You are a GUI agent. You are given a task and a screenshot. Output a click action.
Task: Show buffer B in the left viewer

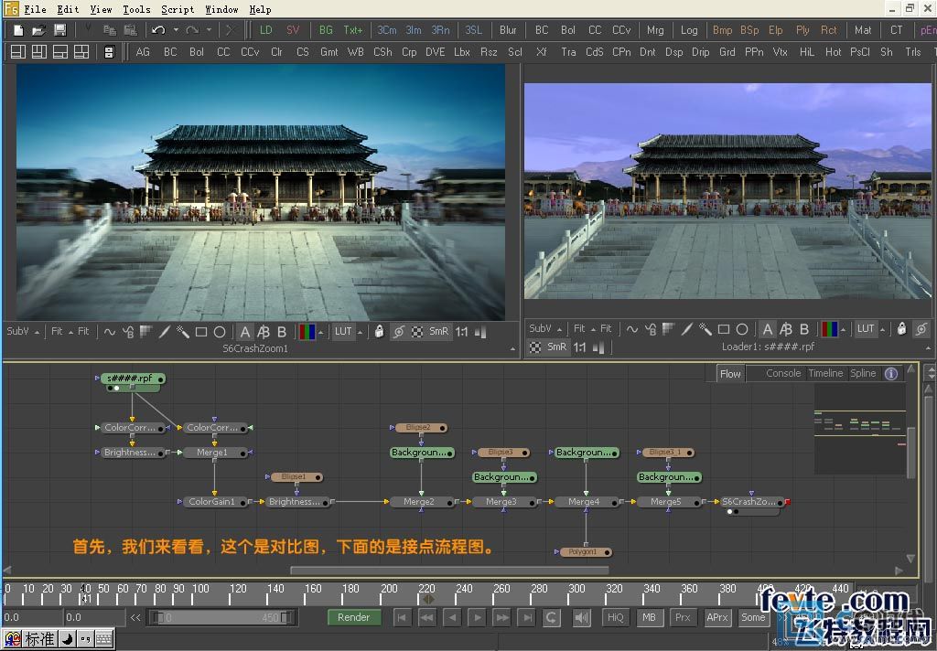pyautogui.click(x=282, y=332)
